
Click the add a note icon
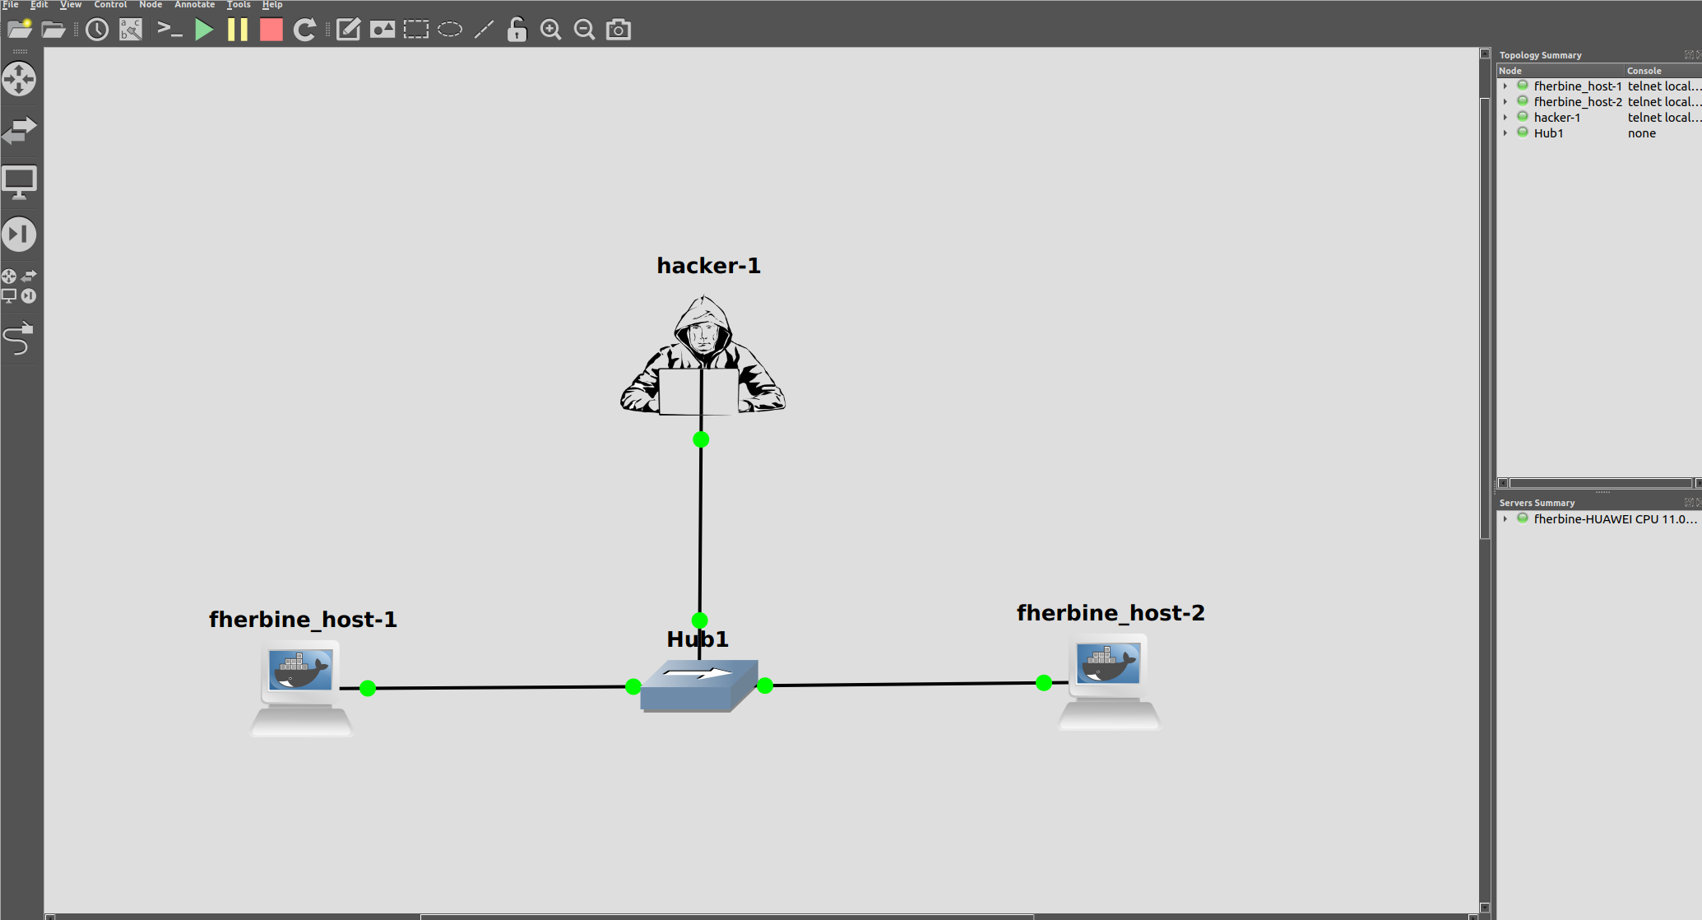click(348, 30)
